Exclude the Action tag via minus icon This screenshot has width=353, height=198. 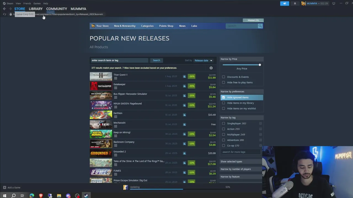point(260,129)
